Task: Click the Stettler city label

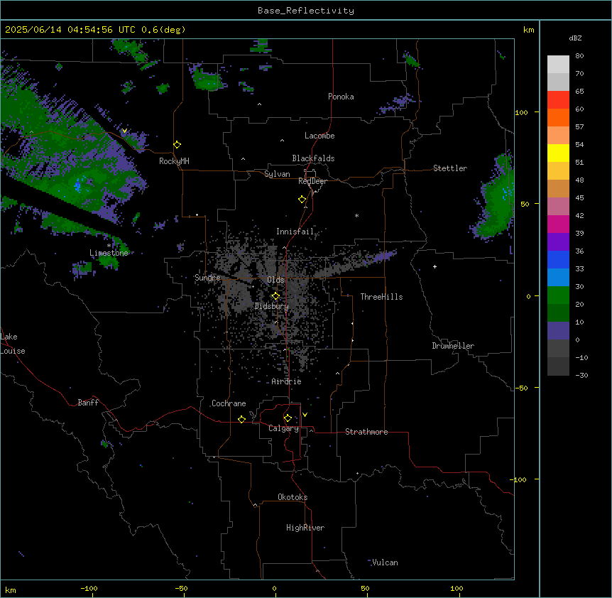Action: tap(450, 168)
